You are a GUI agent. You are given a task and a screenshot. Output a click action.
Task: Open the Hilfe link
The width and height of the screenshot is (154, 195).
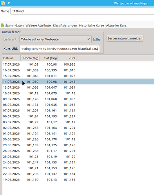point(96,39)
